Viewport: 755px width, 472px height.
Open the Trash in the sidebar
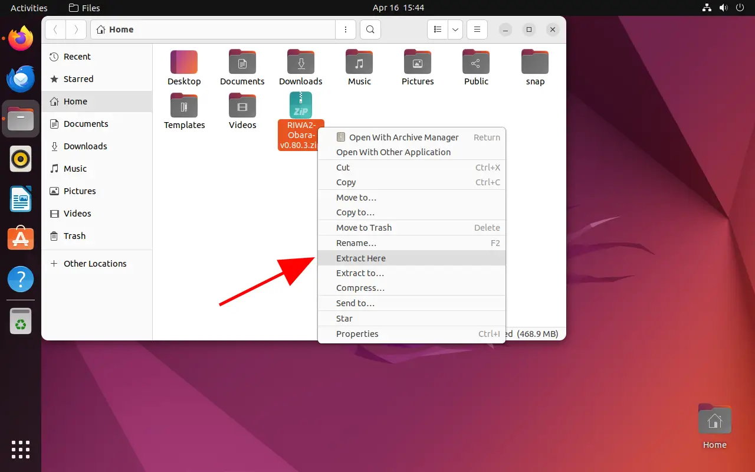coord(74,236)
